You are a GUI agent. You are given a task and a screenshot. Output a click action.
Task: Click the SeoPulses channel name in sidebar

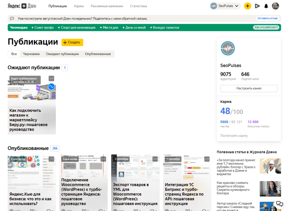click(x=231, y=65)
